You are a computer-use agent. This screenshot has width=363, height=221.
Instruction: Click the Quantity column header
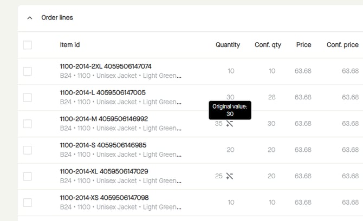click(x=228, y=45)
